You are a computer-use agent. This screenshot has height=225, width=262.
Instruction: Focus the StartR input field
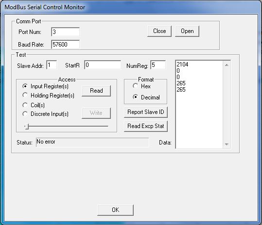point(103,65)
